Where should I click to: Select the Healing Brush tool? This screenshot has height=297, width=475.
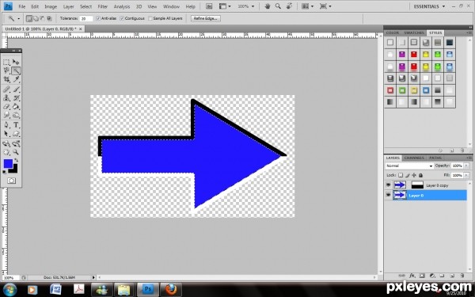click(x=6, y=89)
